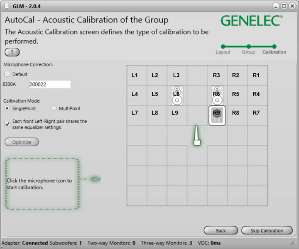Click the microphone icon to start calibration
This screenshot has width=299, height=249.
[x=197, y=136]
